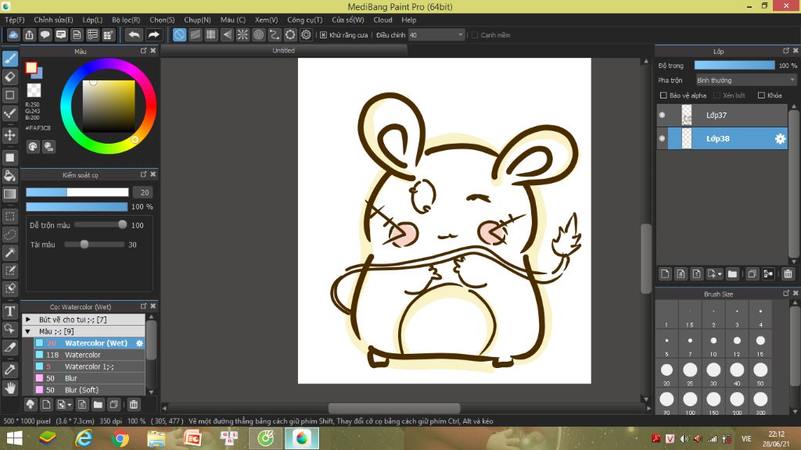Duplicate the layer in the Lớp panel

[752, 274]
